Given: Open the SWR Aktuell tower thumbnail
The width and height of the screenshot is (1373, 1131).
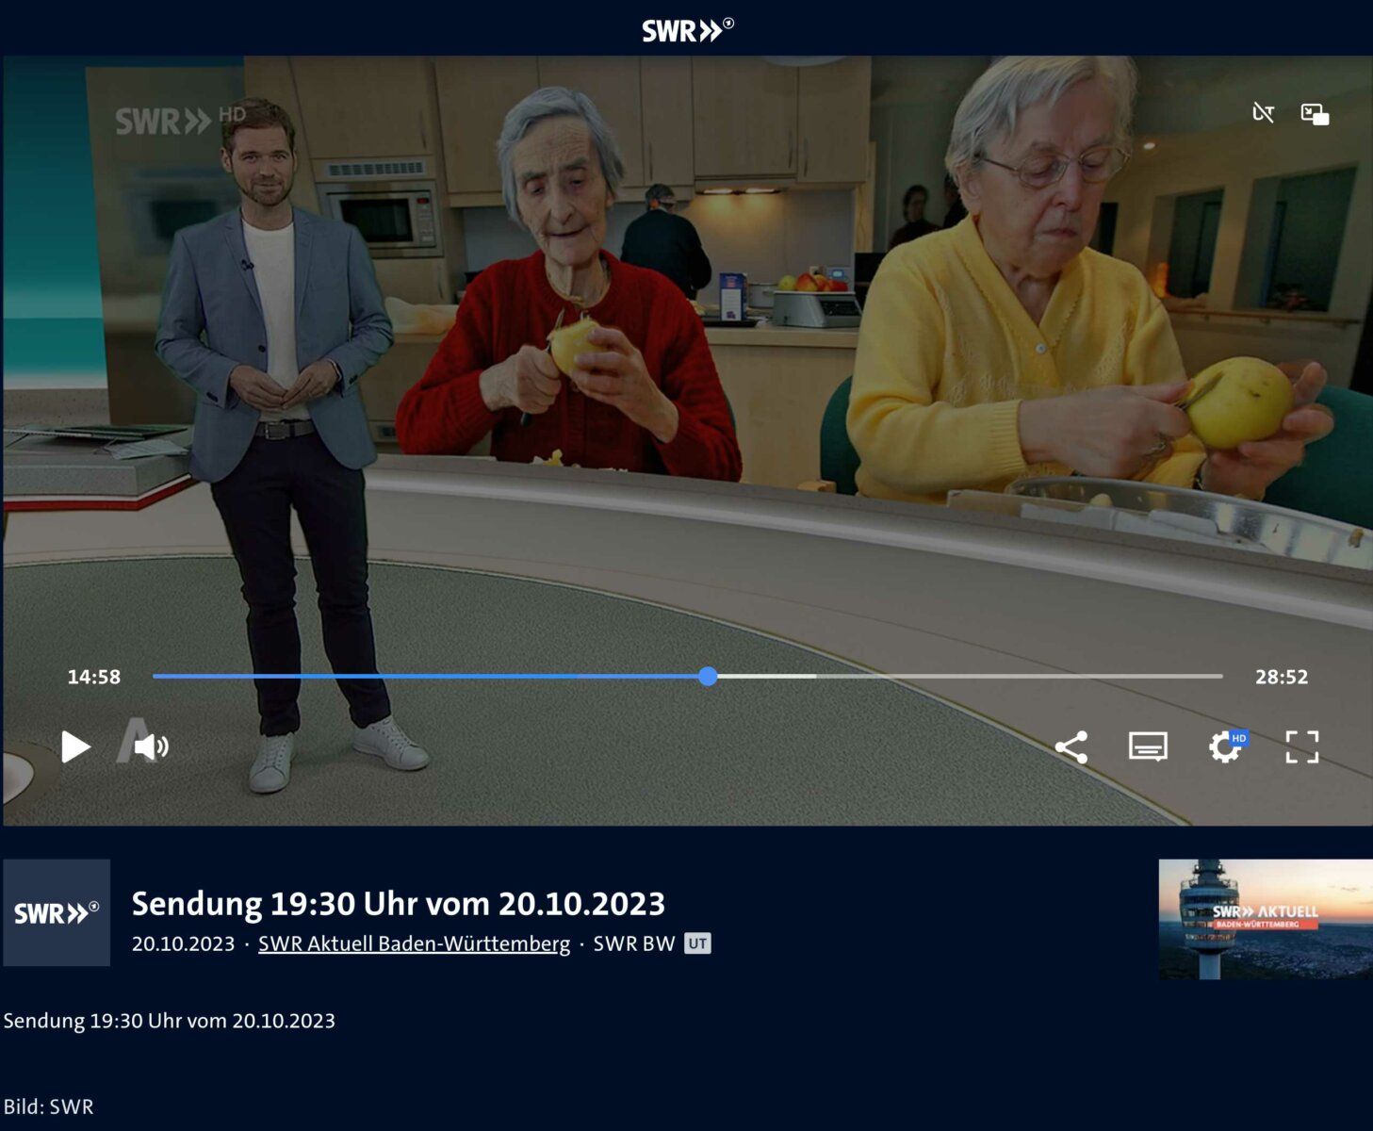Looking at the screenshot, I should tap(1265, 919).
